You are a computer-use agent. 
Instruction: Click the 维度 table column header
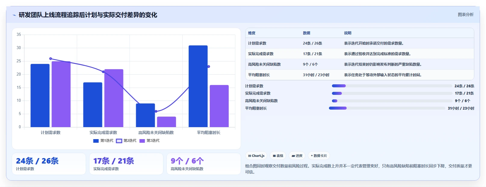pos(252,33)
